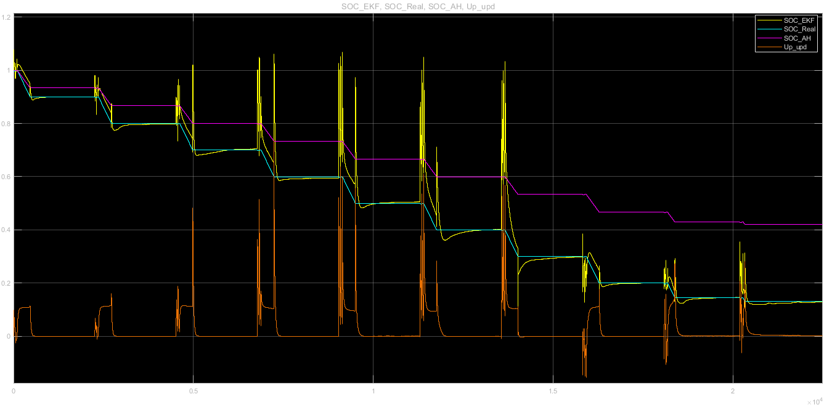Click the x-axis tick label '0.5'
Screen dimensions: 832x410
tap(194, 392)
